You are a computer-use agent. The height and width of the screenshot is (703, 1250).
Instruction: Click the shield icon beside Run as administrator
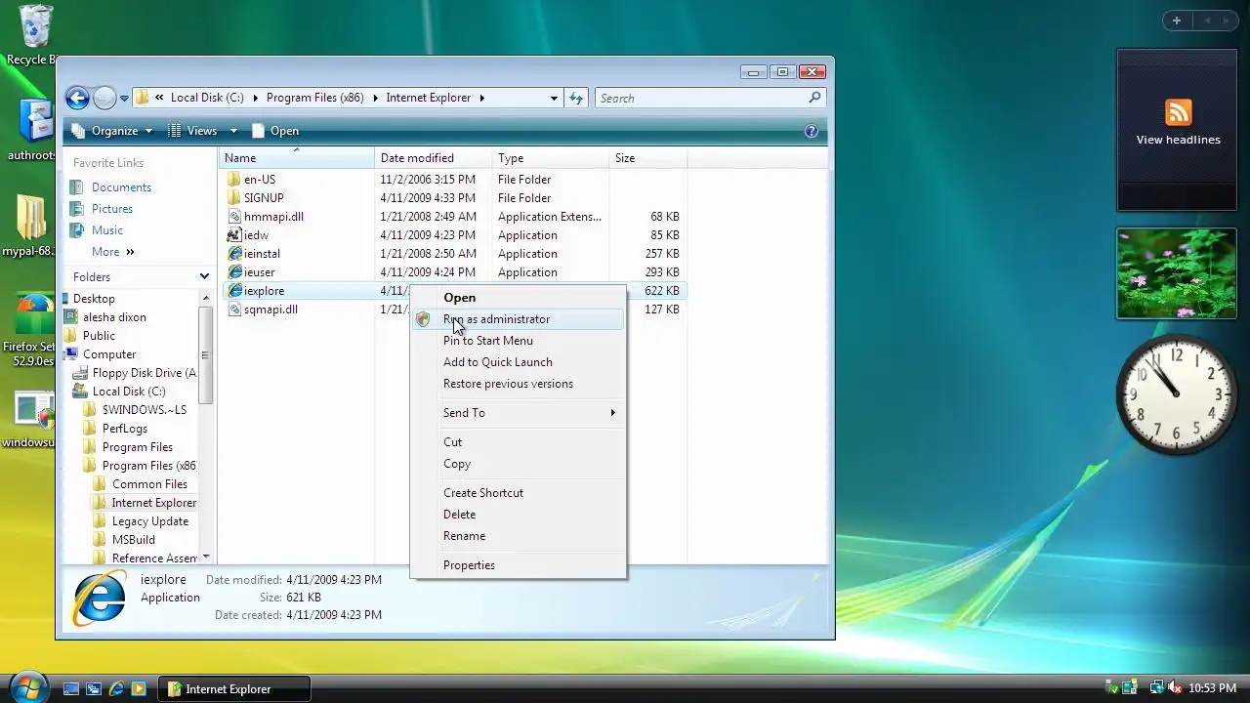[423, 319]
